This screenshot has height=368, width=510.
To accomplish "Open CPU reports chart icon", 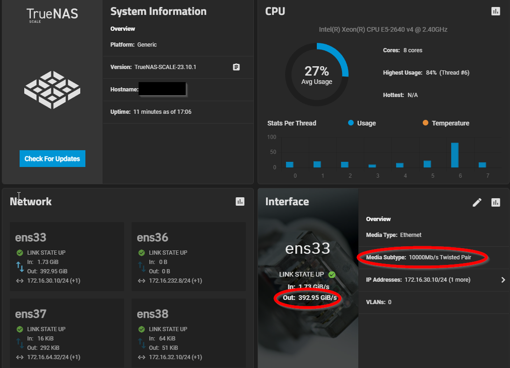I will [496, 12].
